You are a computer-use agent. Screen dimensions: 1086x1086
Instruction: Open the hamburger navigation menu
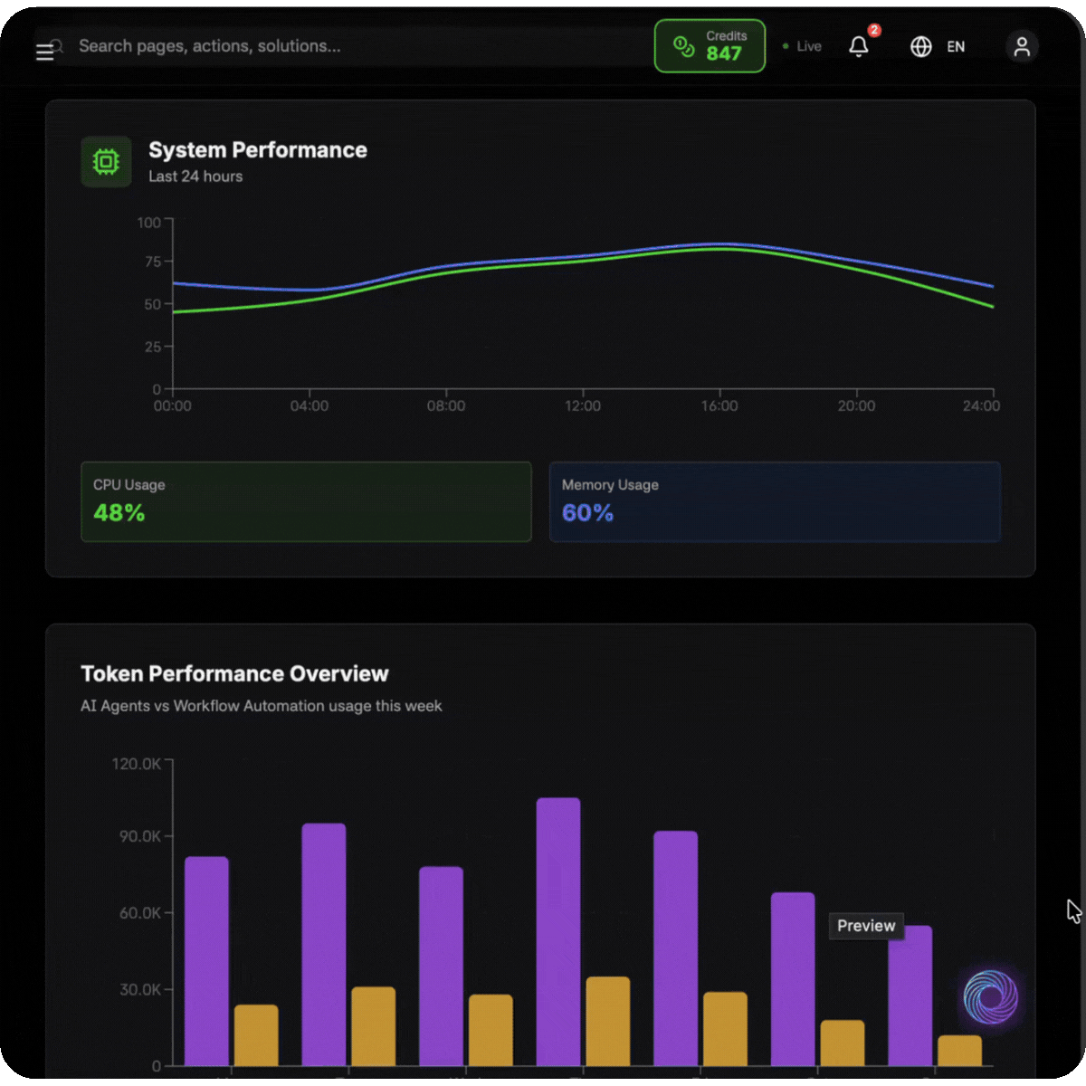coord(44,52)
